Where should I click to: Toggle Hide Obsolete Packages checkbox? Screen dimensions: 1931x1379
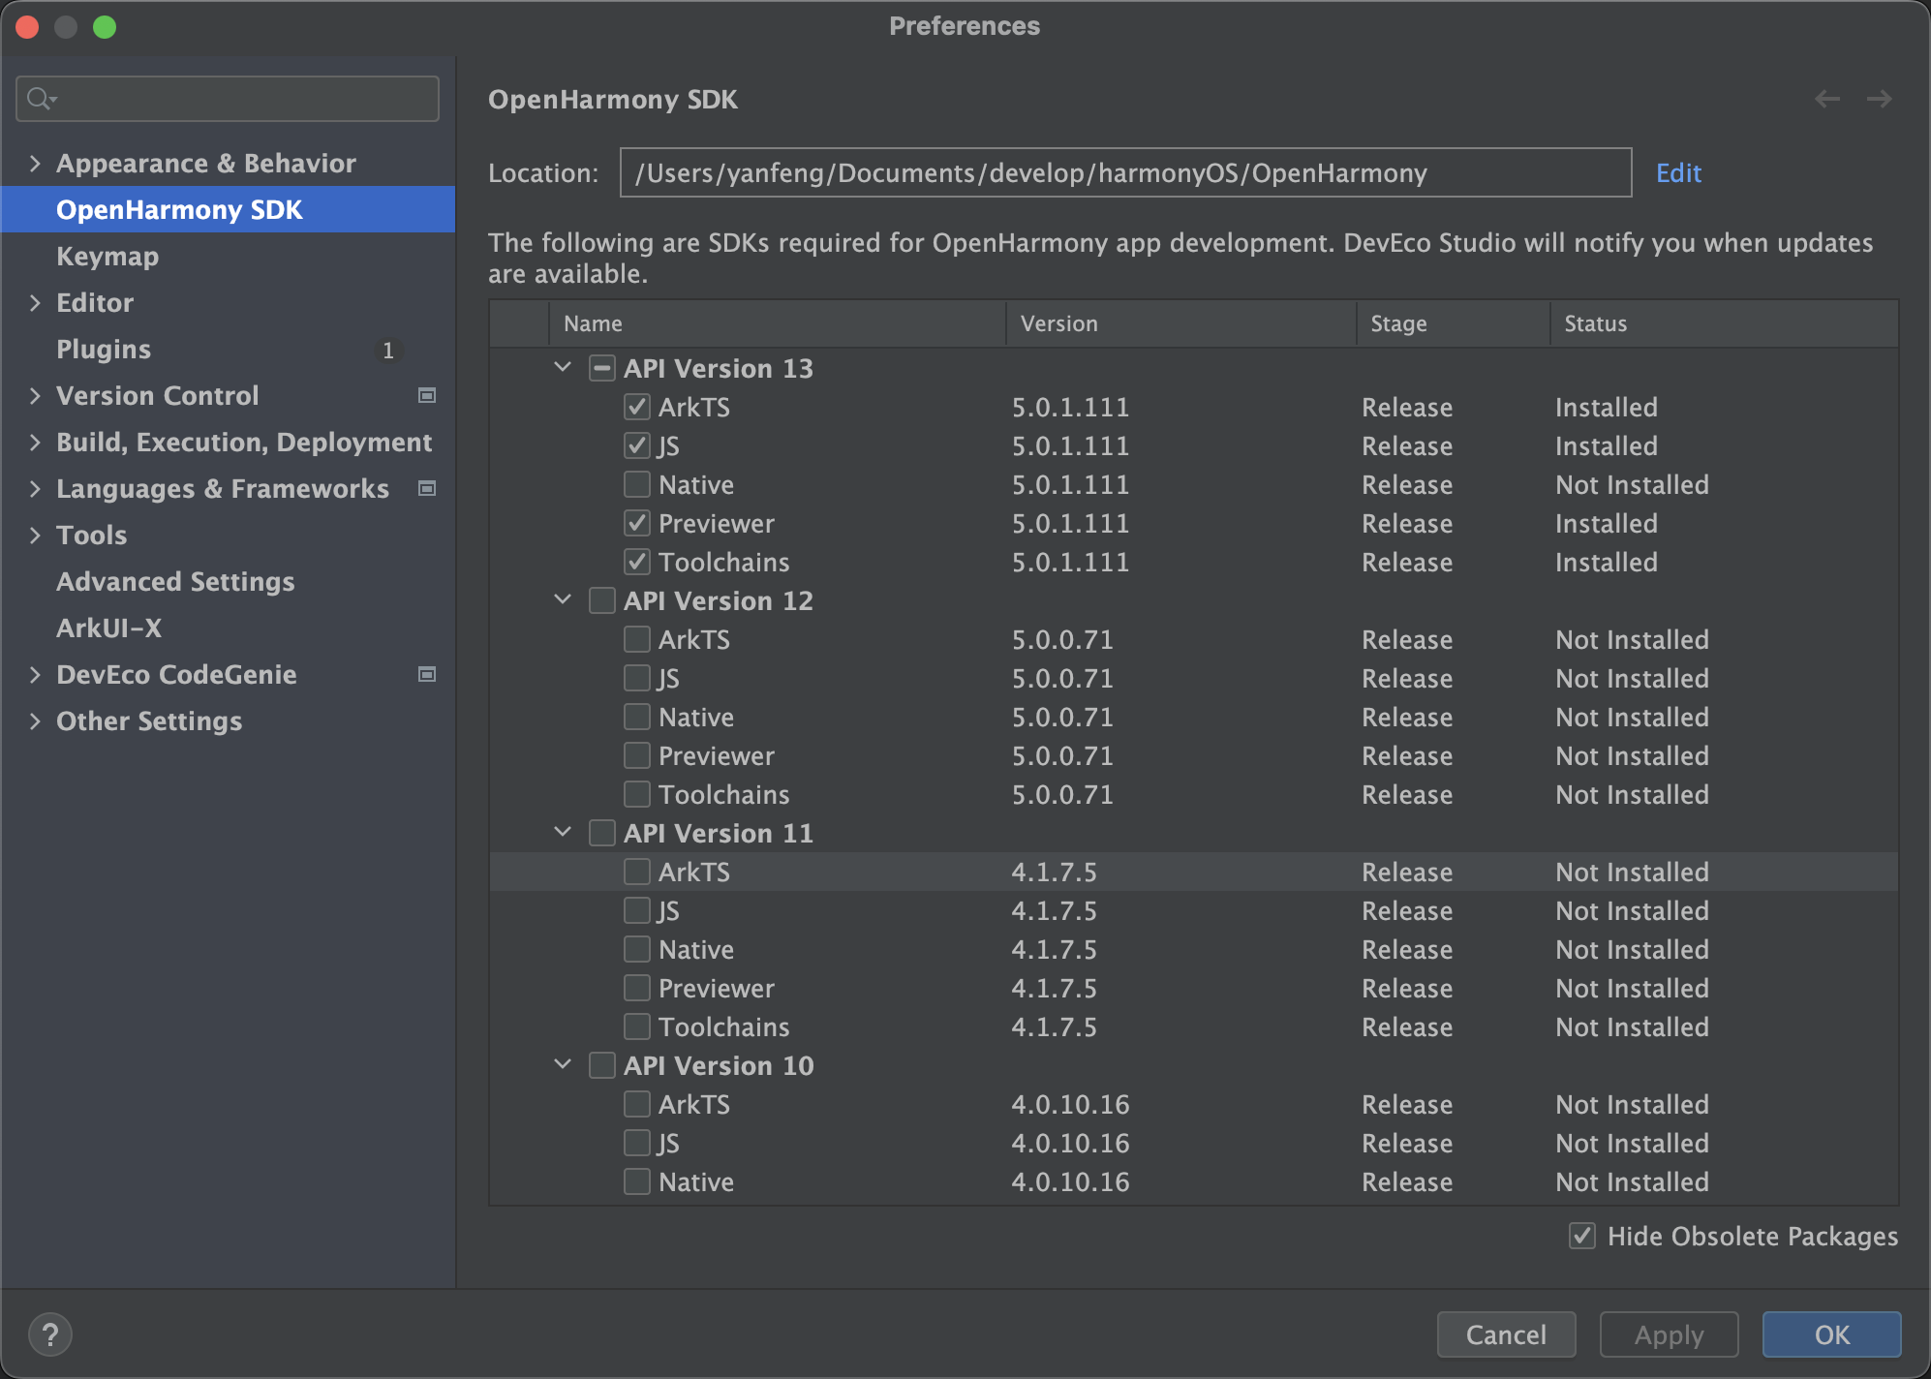pyautogui.click(x=1582, y=1236)
